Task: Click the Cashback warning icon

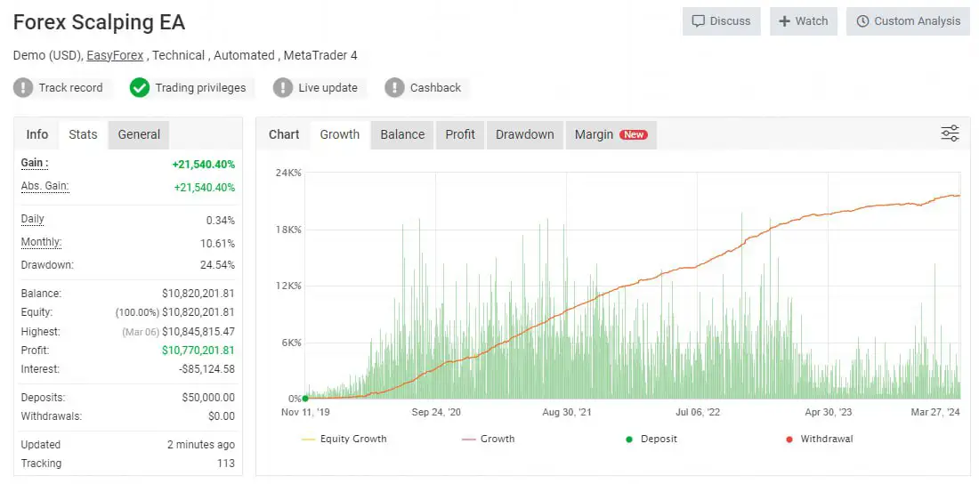Action: coord(394,87)
